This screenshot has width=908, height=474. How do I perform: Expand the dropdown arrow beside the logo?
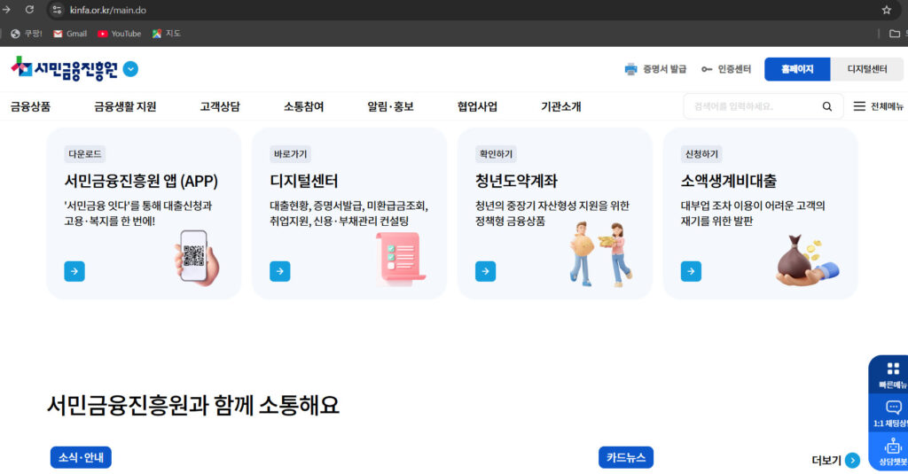click(x=131, y=69)
